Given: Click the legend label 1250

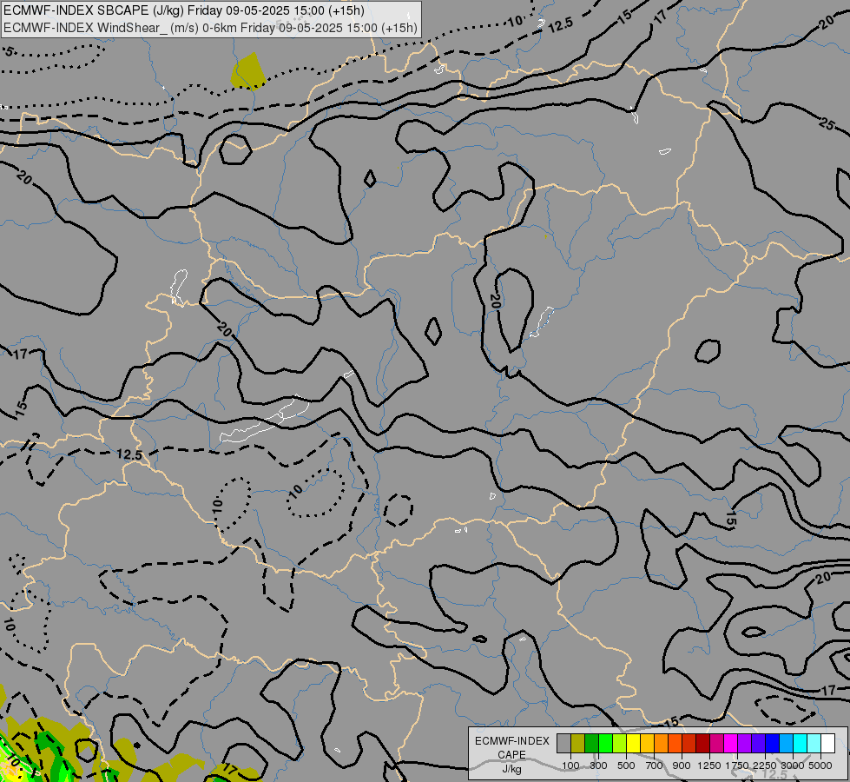Looking at the screenshot, I should pos(709,765).
